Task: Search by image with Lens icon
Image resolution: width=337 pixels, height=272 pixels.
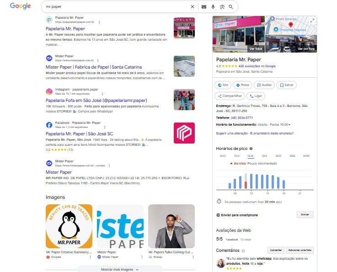Action: coord(222,7)
